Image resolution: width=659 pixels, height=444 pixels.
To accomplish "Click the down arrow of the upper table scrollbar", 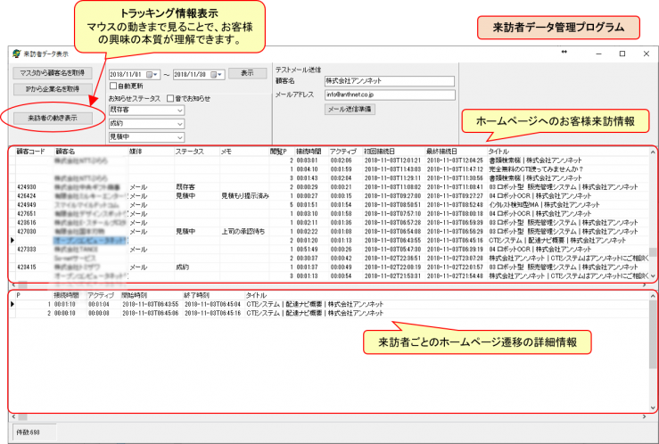I will (x=652, y=276).
